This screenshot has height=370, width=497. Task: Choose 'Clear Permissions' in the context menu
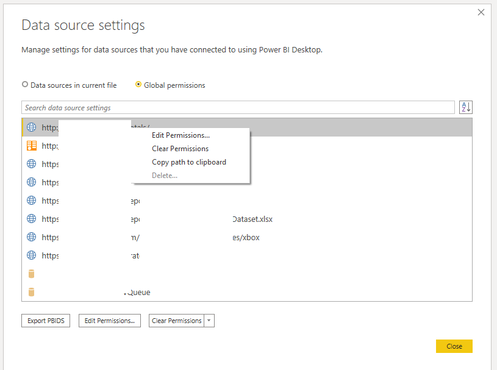tap(180, 149)
